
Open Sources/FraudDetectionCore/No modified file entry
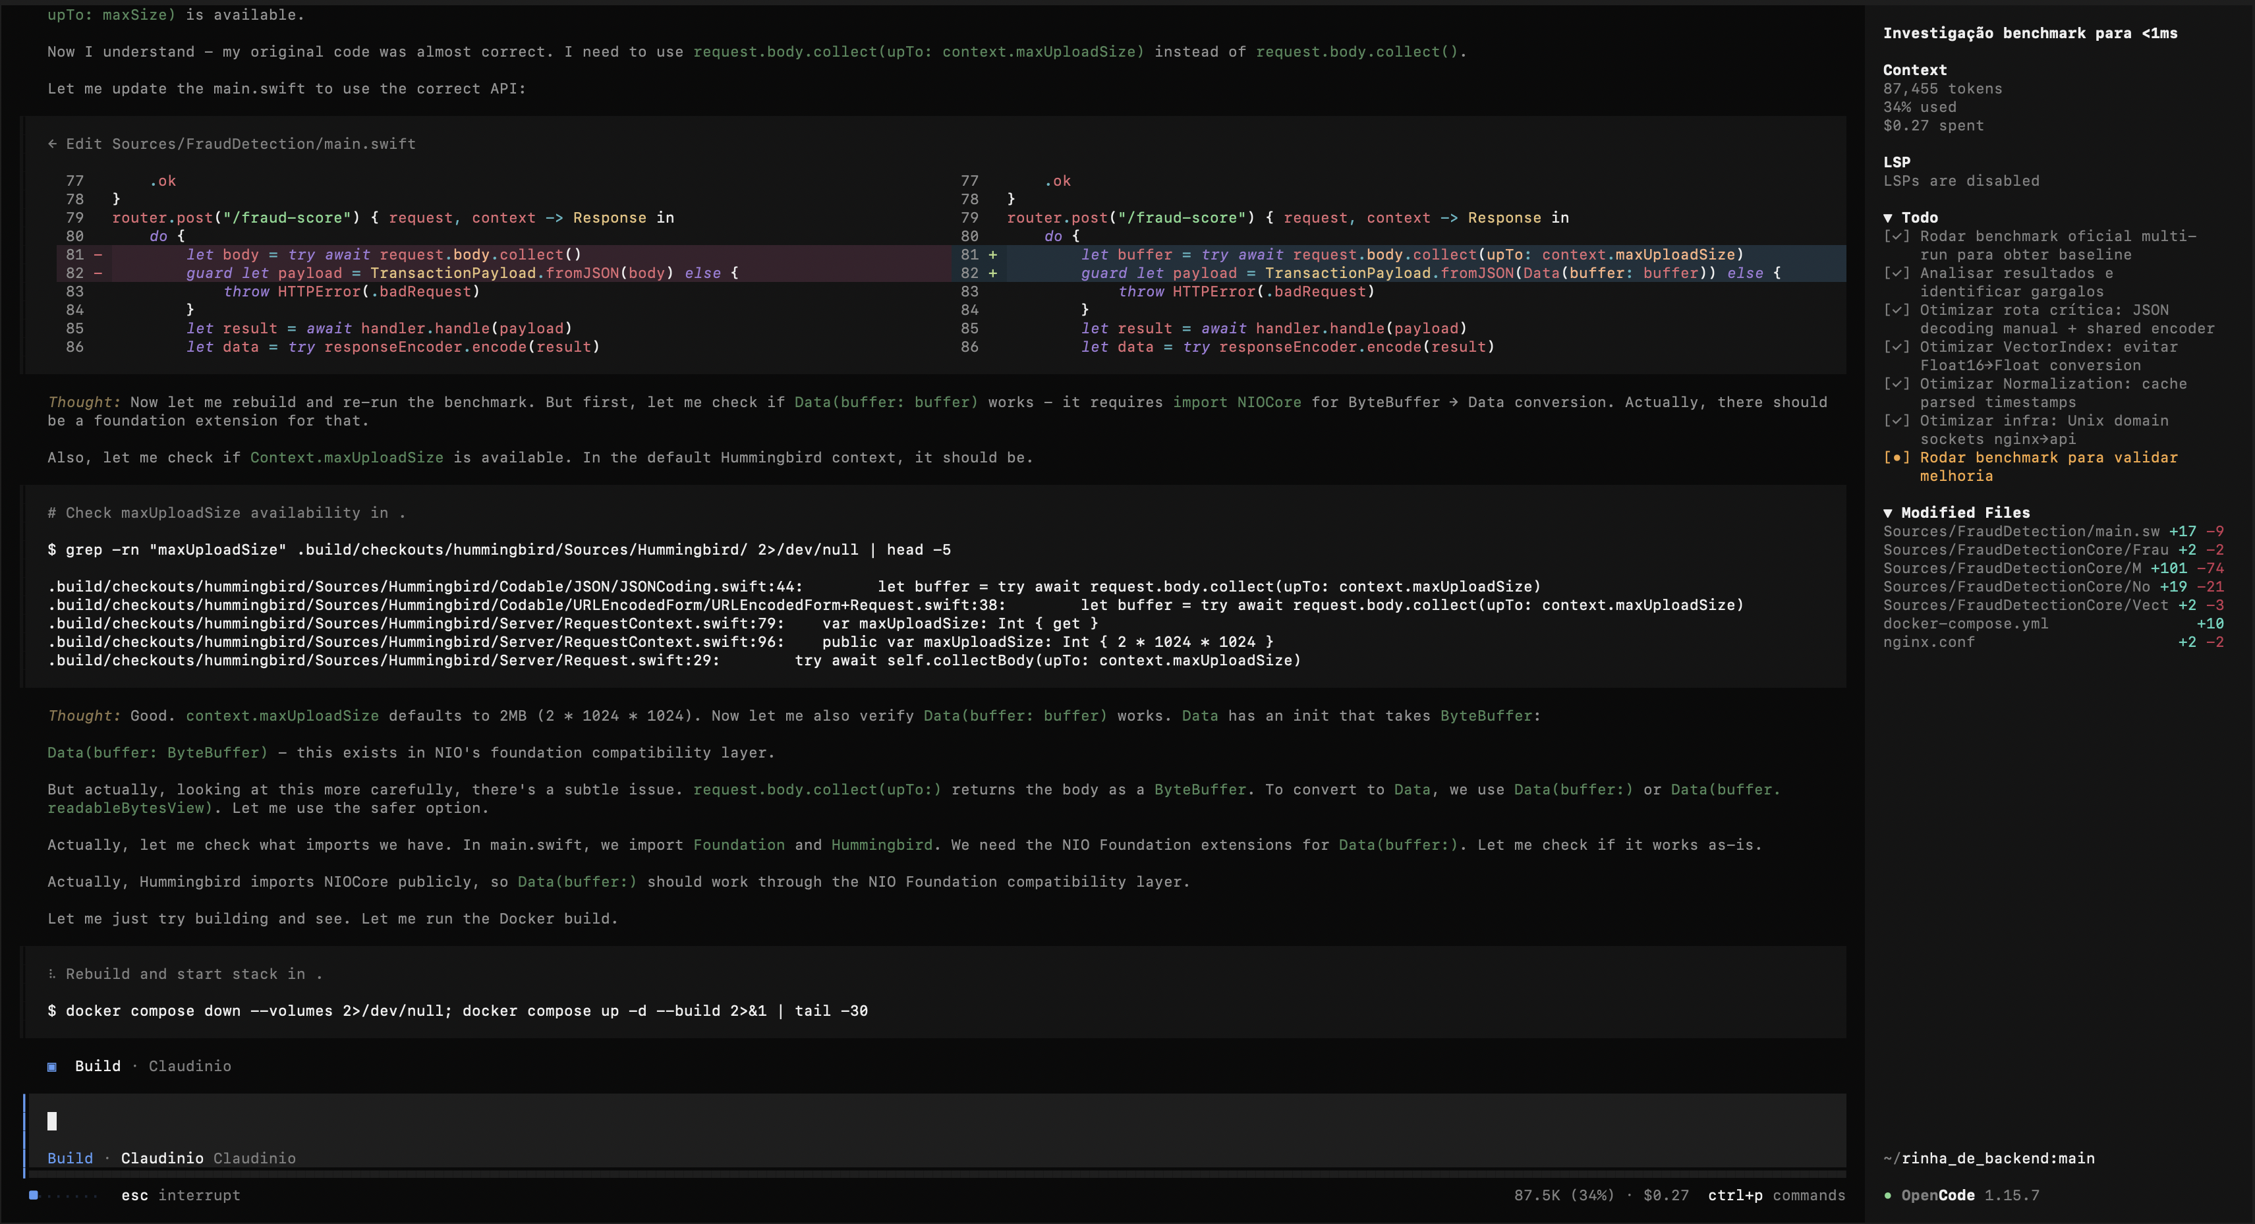[x=2053, y=586]
